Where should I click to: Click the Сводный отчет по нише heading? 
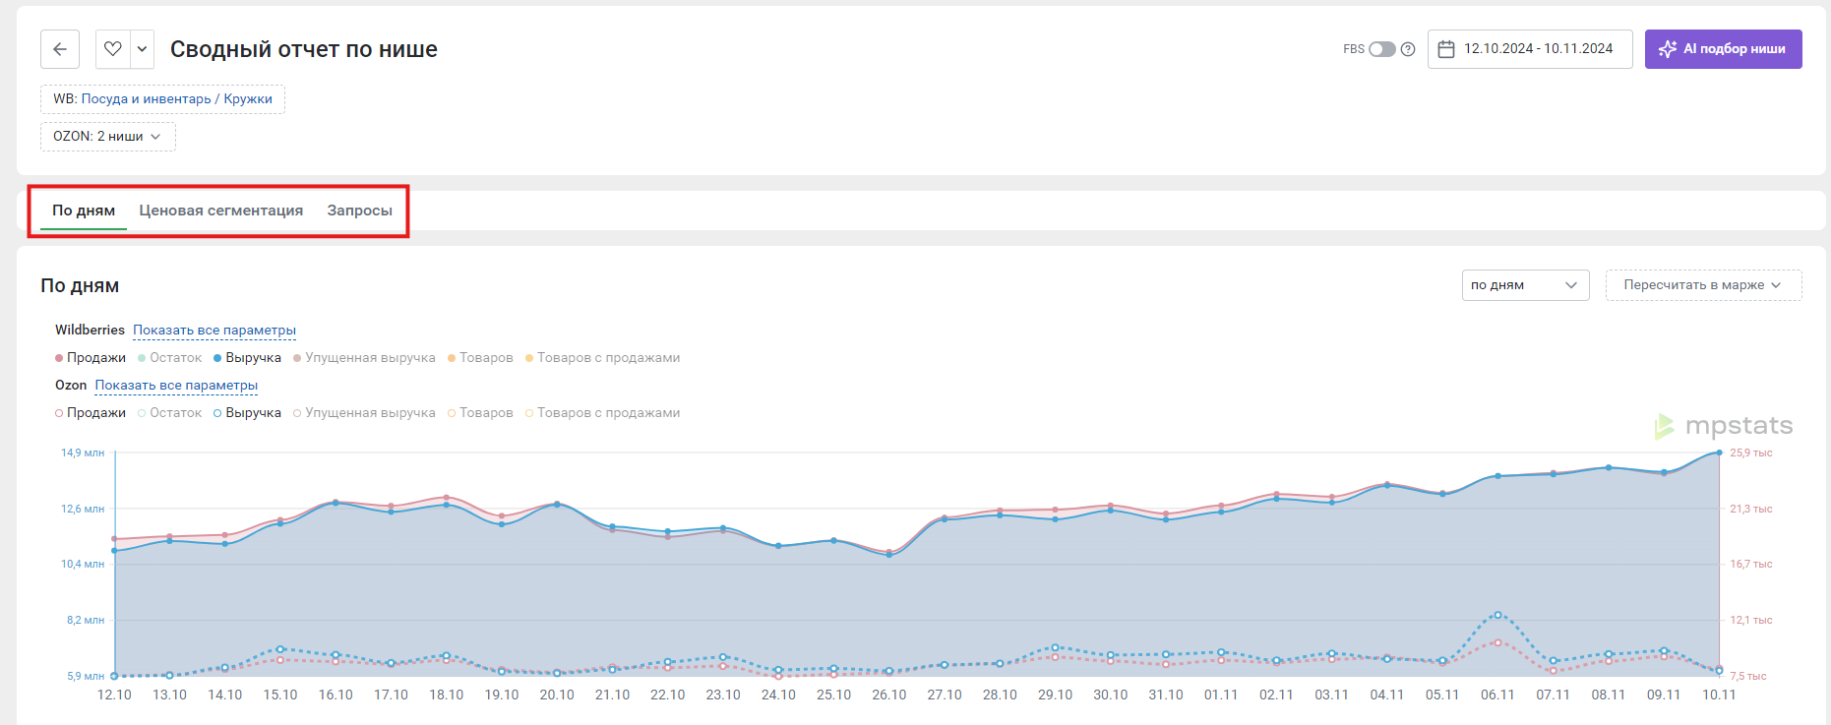[304, 49]
